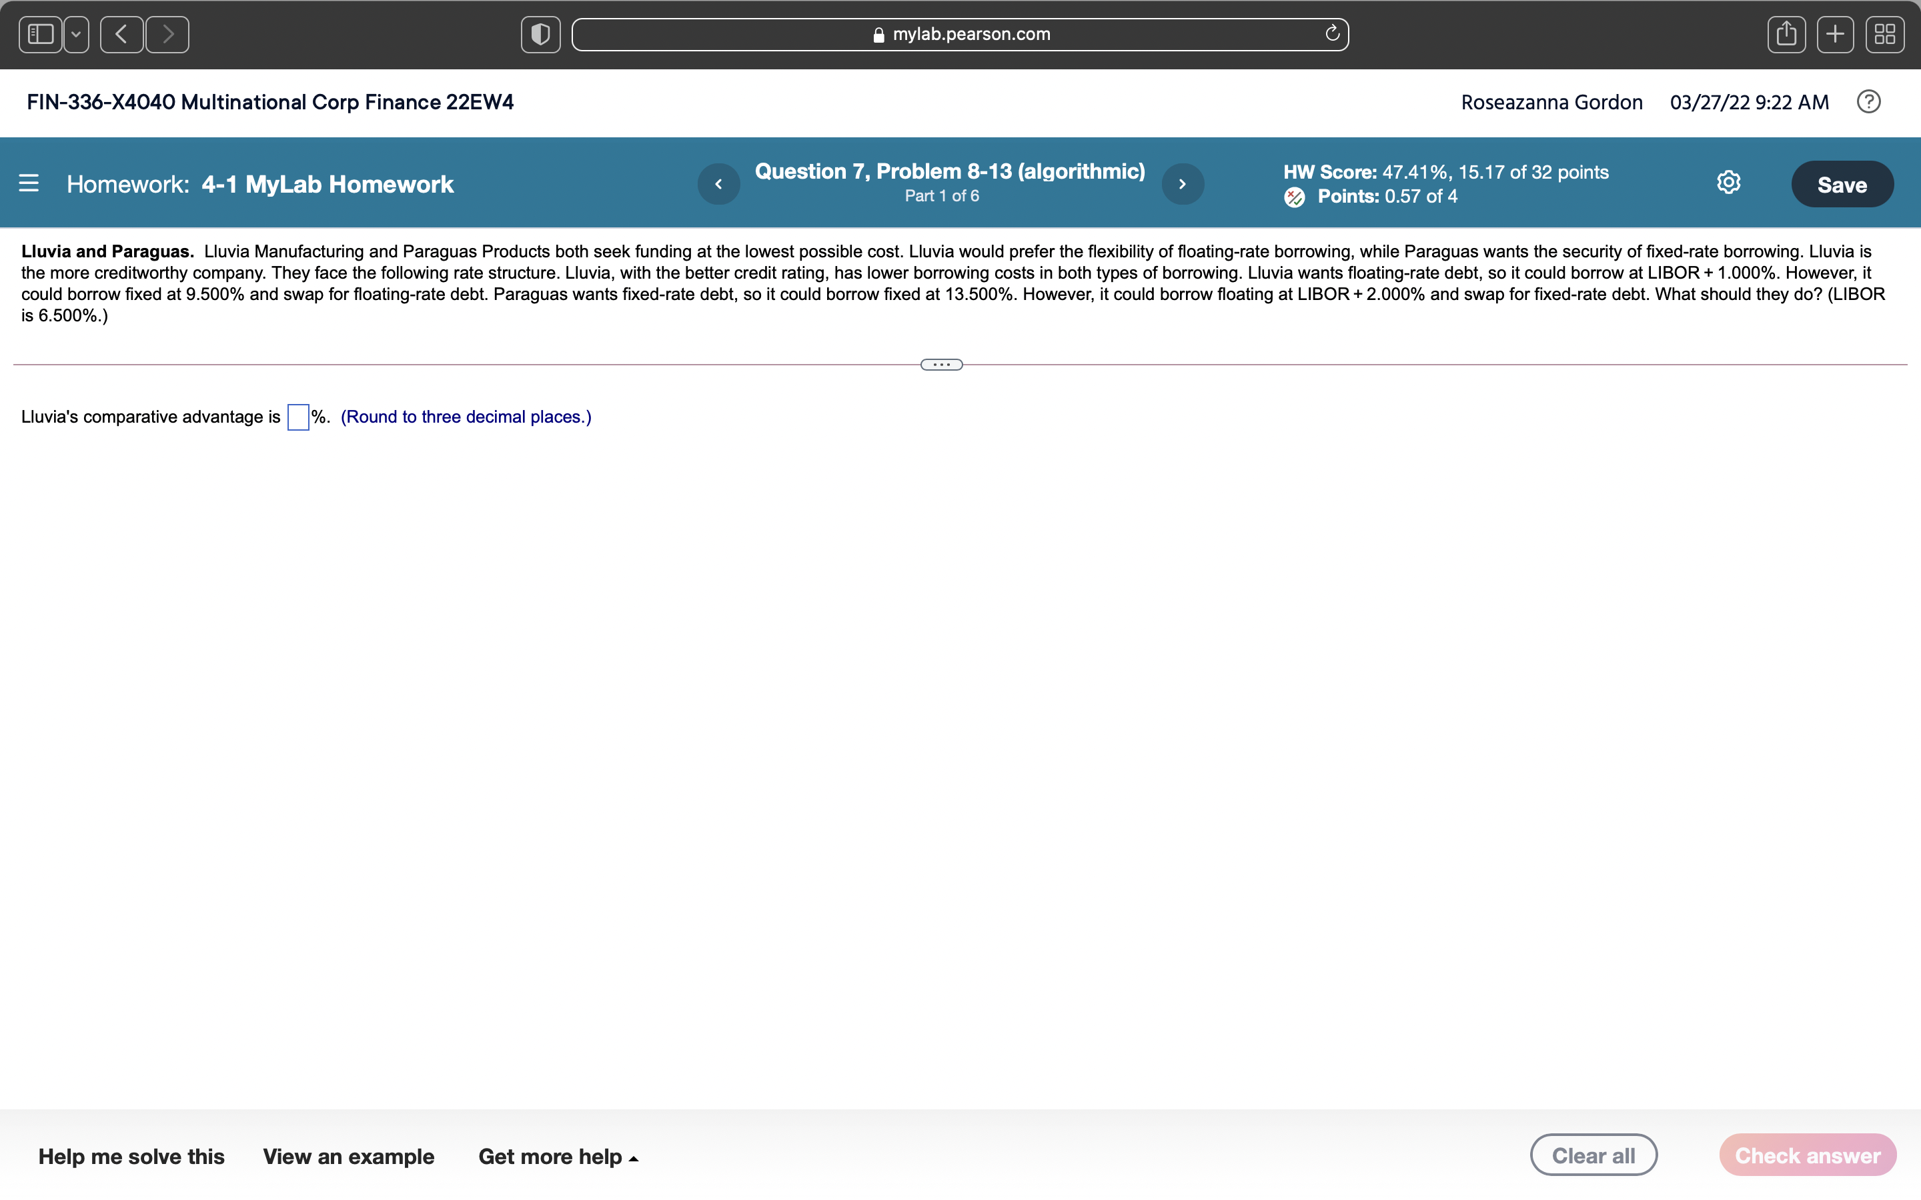Open the hamburger menu beside Homework
1921x1200 pixels.
click(29, 183)
